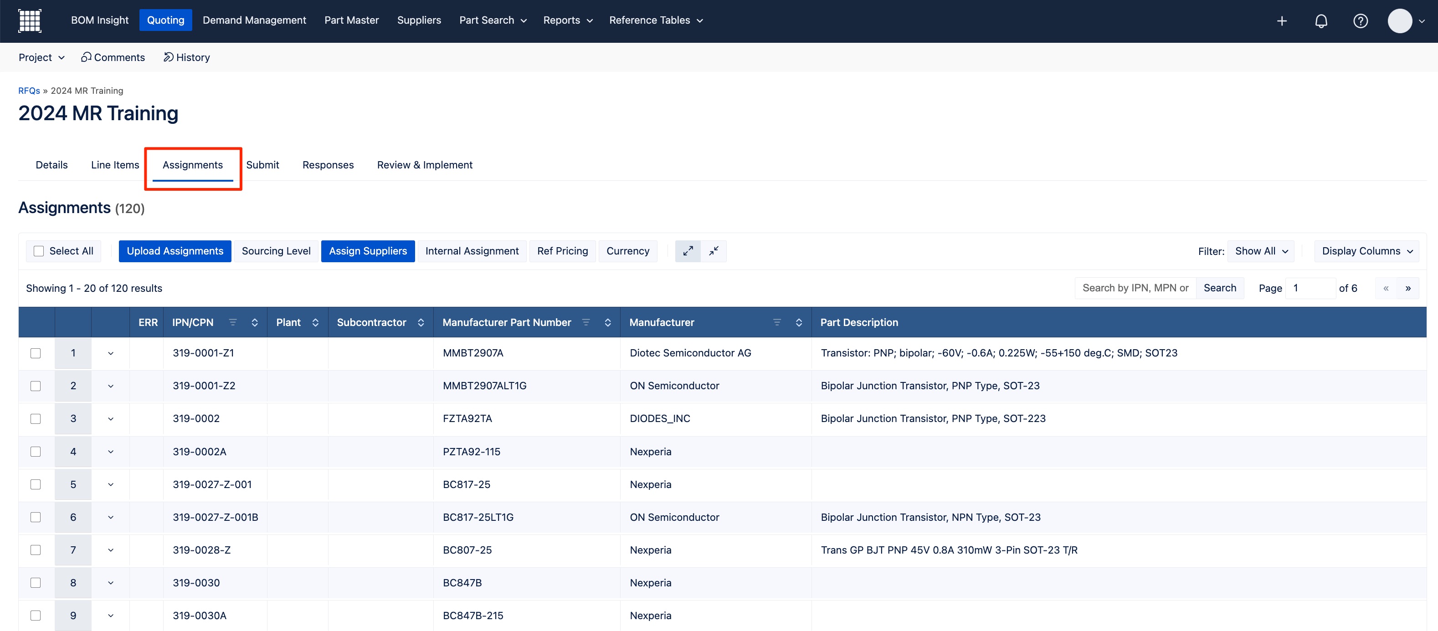Open the Part Search dropdown menu
1438x631 pixels.
pyautogui.click(x=493, y=20)
